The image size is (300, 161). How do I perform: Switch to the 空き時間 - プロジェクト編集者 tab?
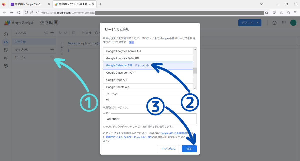[74, 4]
